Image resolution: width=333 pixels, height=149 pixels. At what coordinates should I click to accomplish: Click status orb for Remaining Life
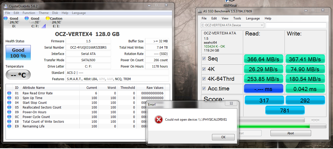(x=9, y=126)
